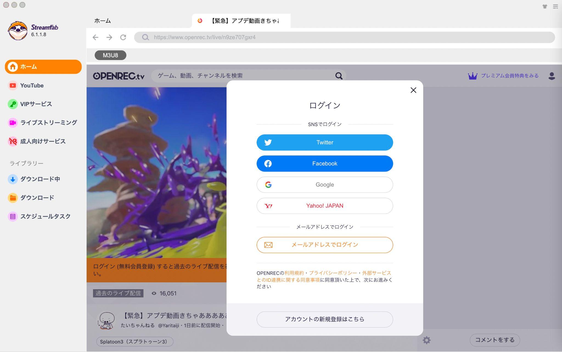Screen dimensions: 562x352
Task: Open ダウンロード folder in the library
Action: pos(31,198)
